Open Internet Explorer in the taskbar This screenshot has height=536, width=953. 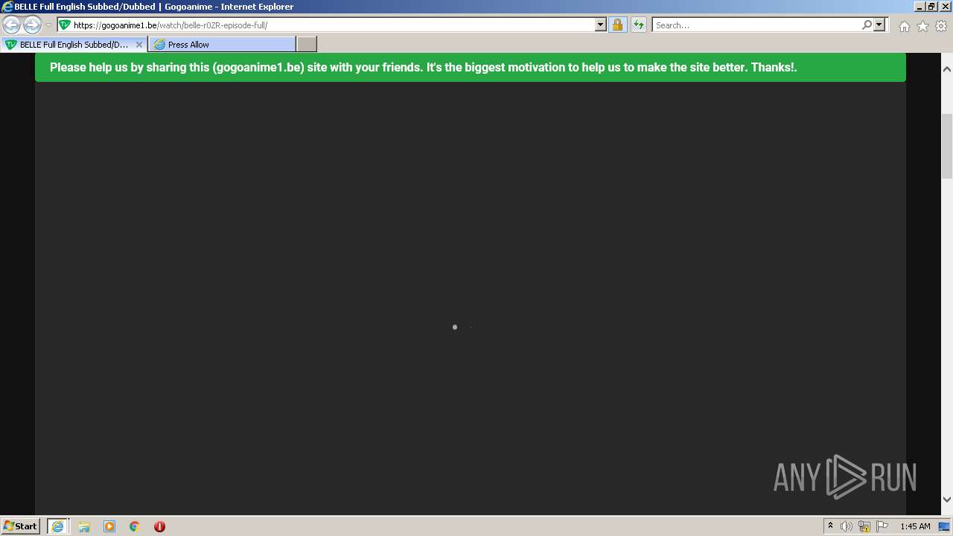57,526
